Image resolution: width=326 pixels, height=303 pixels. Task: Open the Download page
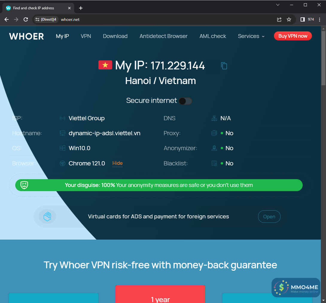[x=115, y=36]
